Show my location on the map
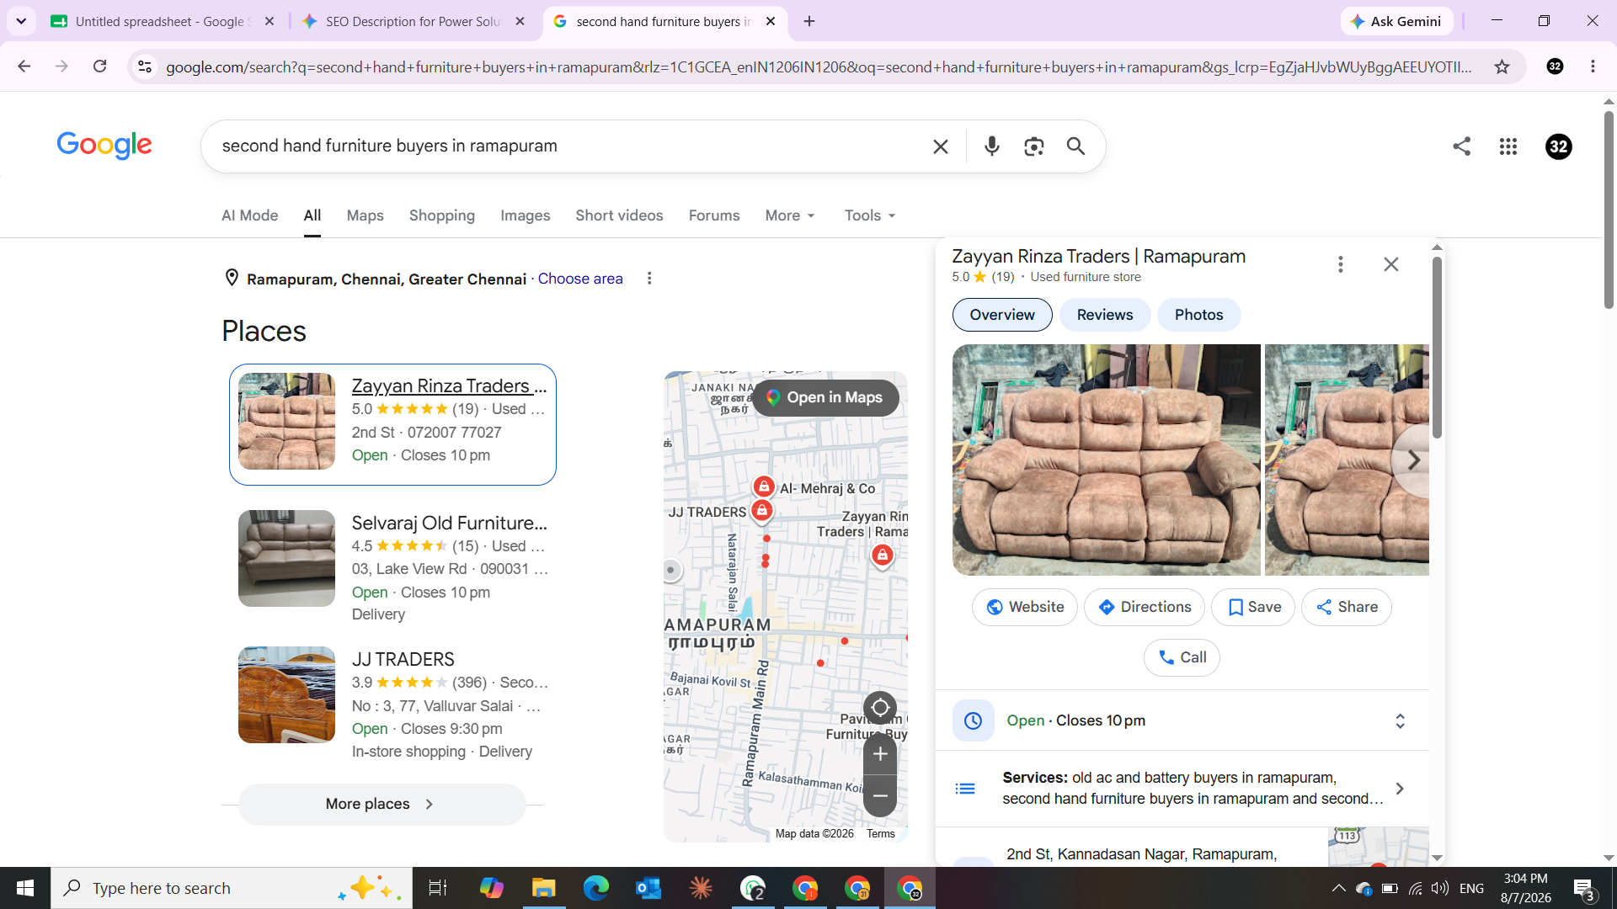The height and width of the screenshot is (909, 1617). (x=880, y=708)
